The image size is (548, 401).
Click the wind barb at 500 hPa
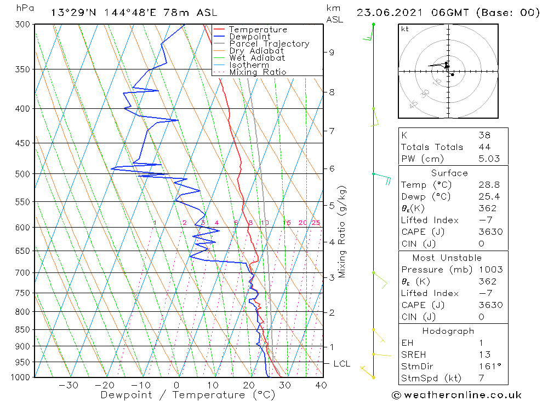click(x=382, y=178)
